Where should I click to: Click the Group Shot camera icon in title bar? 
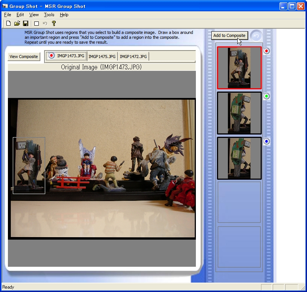tap(5, 6)
